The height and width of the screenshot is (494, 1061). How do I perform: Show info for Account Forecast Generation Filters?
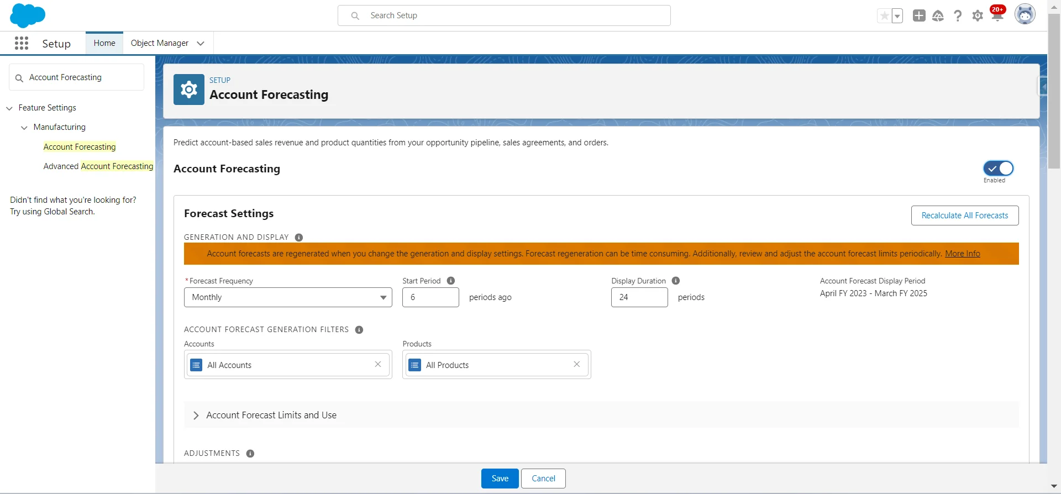(x=359, y=330)
